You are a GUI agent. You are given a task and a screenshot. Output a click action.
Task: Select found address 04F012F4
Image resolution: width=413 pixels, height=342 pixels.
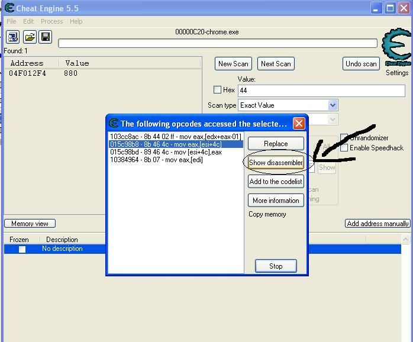(27, 73)
